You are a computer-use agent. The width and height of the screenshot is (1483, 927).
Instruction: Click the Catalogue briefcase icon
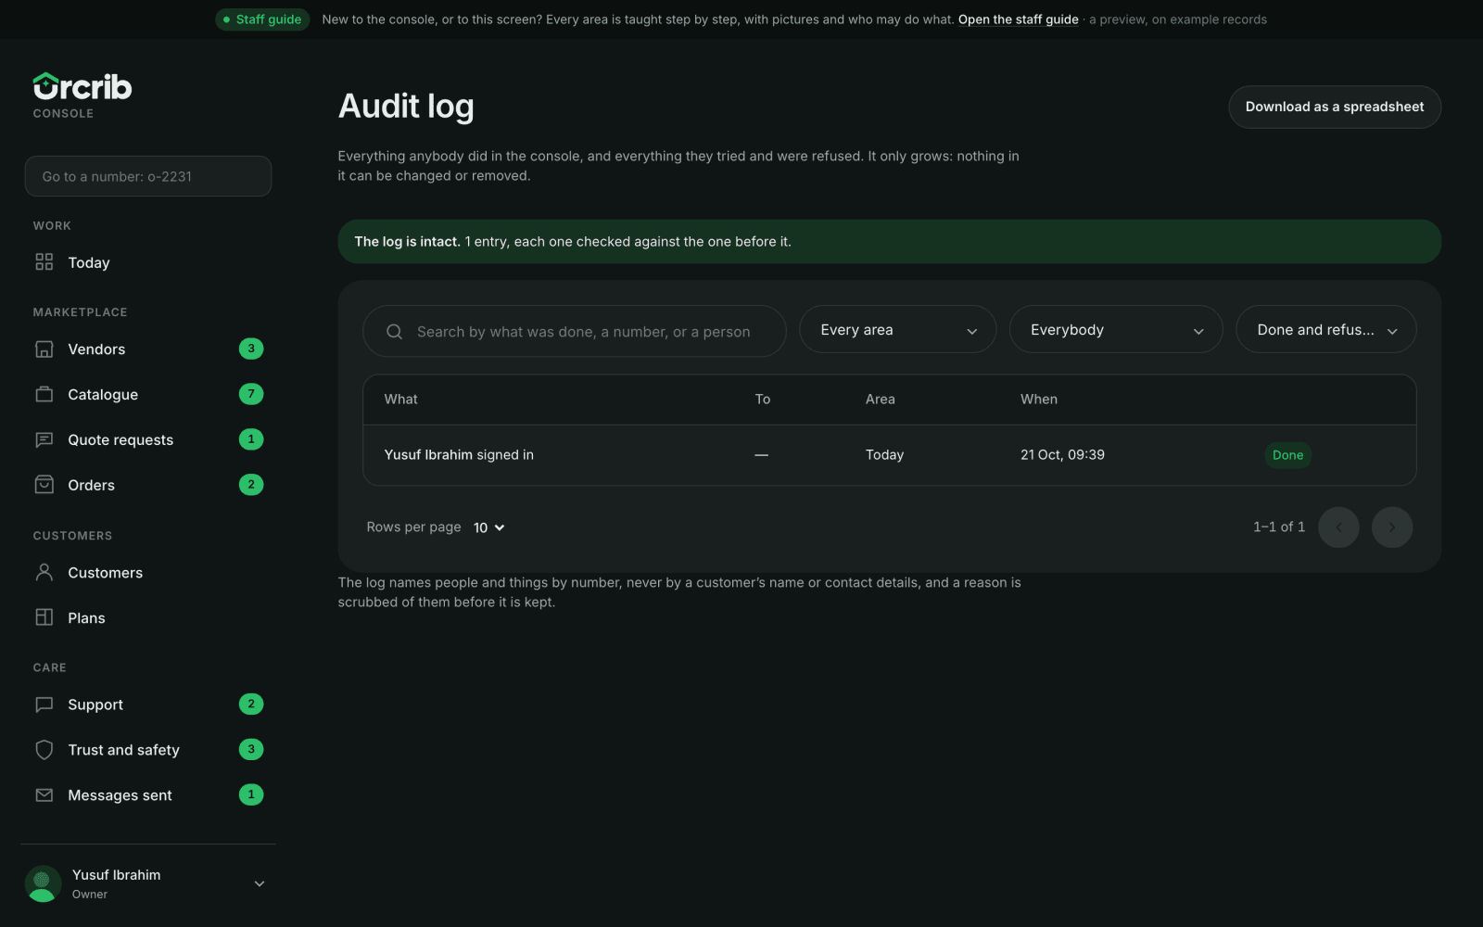pos(44,394)
